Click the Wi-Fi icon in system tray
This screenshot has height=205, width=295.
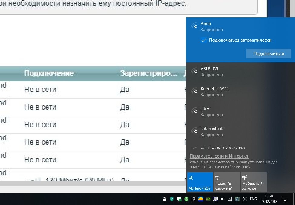(230, 199)
